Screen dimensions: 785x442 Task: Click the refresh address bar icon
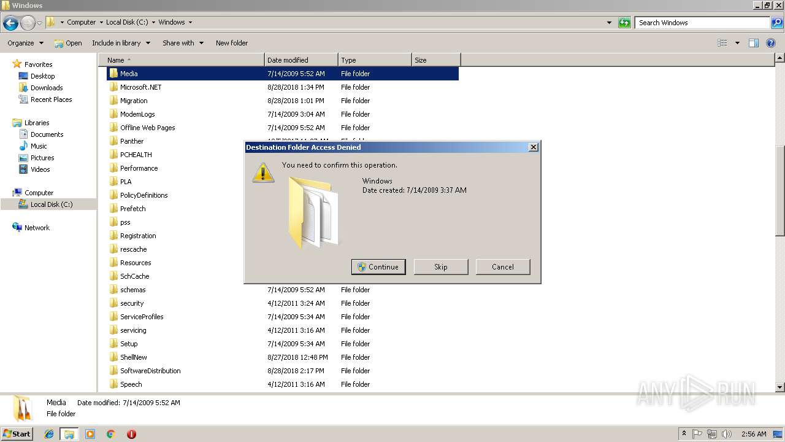pos(624,23)
